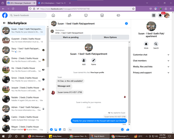Expand the Media, files and links section
The image size is (174, 139).
151,67
